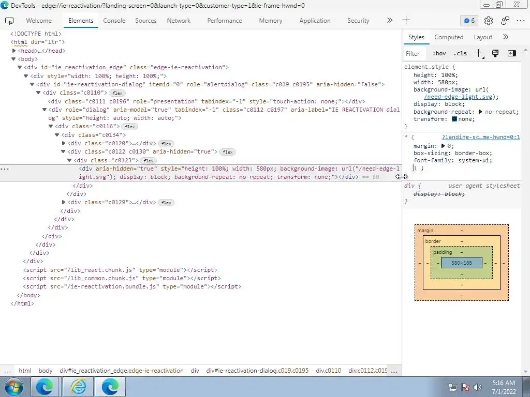The image size is (530, 397).
Task: Open Internet Explorer in the taskbar
Action: pos(78,387)
